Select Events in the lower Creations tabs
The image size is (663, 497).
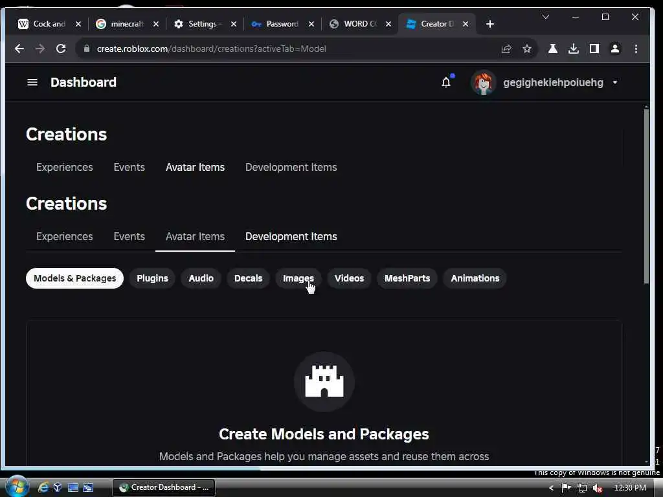[129, 237]
